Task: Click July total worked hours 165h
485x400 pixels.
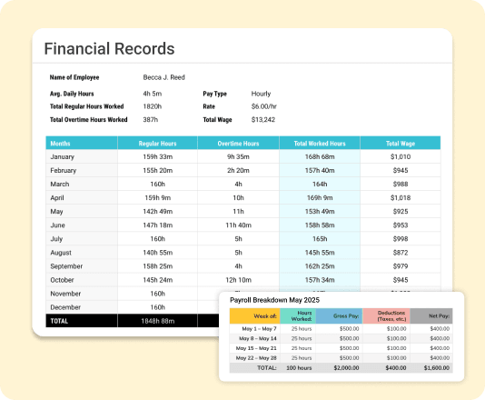Action: pos(320,239)
